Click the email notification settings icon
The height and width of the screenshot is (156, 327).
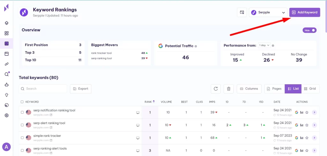pyautogui.click(x=242, y=12)
